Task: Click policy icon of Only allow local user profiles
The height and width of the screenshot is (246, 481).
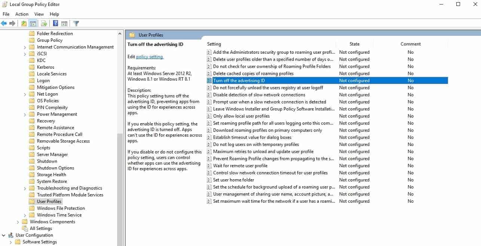Action: (209, 116)
